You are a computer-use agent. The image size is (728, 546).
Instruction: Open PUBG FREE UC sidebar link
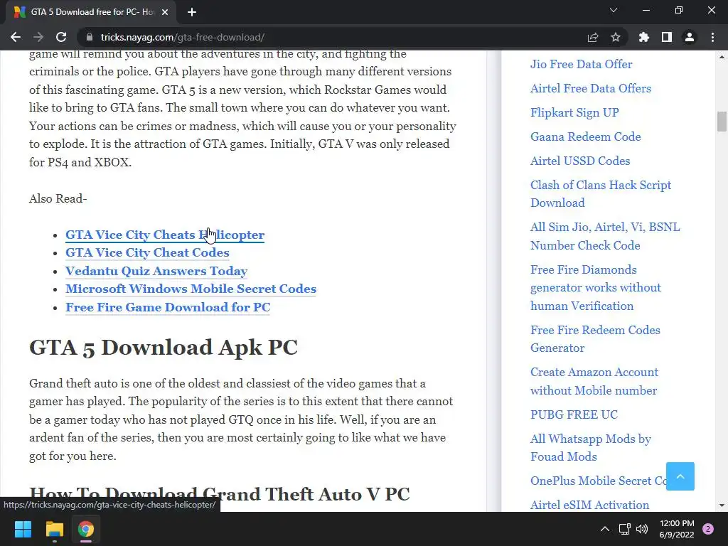pyautogui.click(x=574, y=414)
